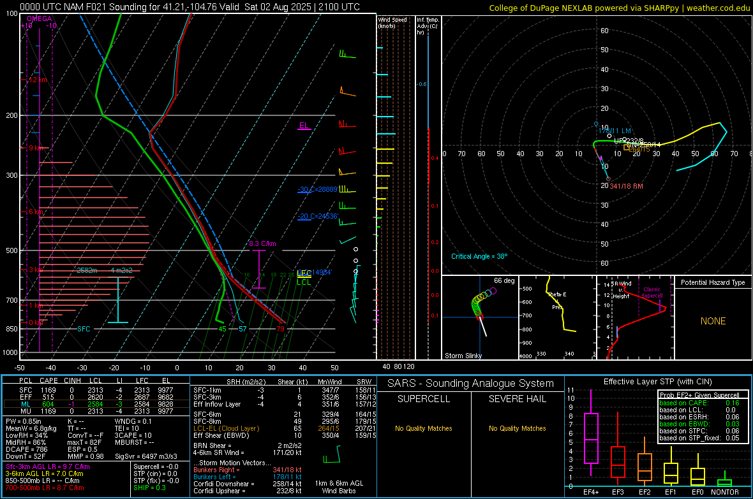Click No Quality Matches under SUPERCELL
753x499 pixels.
[x=424, y=428]
